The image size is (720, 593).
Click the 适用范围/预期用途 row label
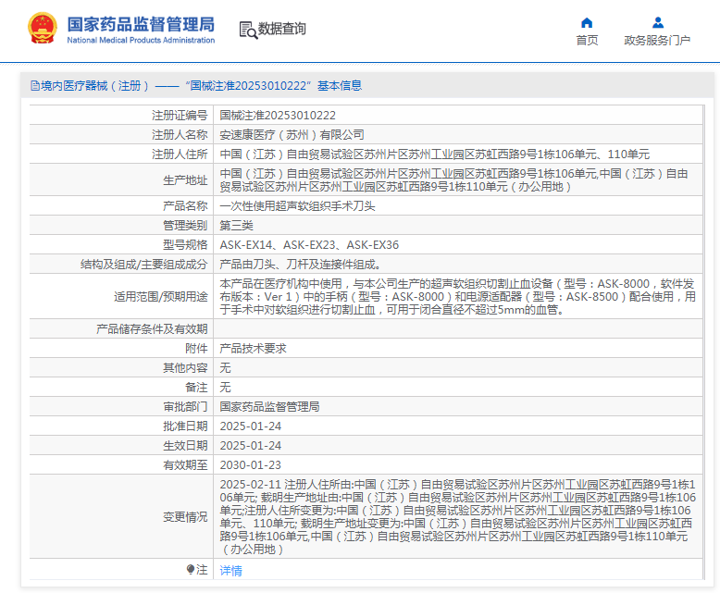tap(161, 296)
